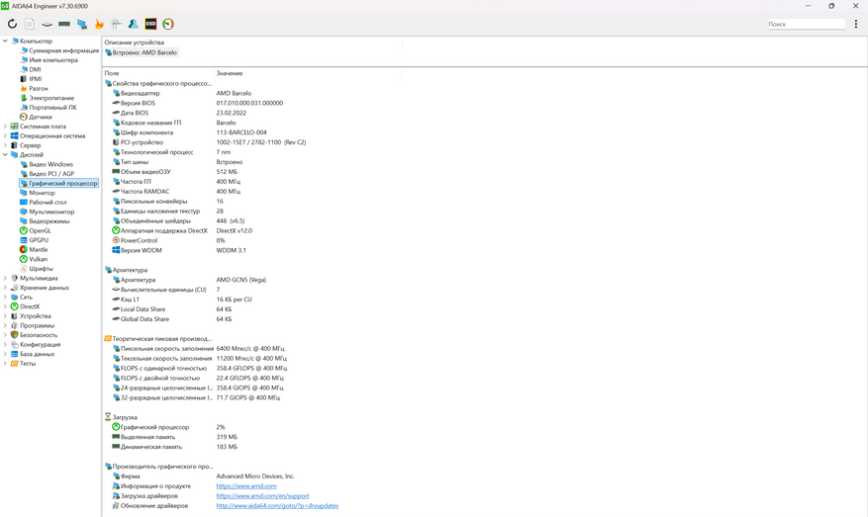Viewport: 868px width, 517px height.
Task: Select the Безопасность tree node label
Action: (39, 335)
